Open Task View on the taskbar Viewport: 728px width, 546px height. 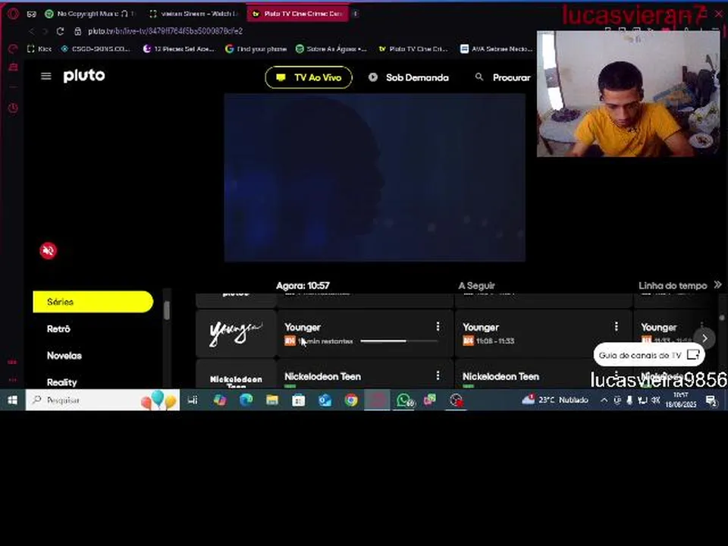pyautogui.click(x=193, y=400)
